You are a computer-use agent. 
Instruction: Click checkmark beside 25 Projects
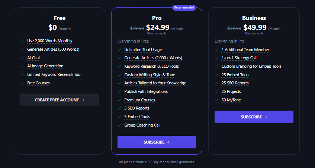point(216,92)
